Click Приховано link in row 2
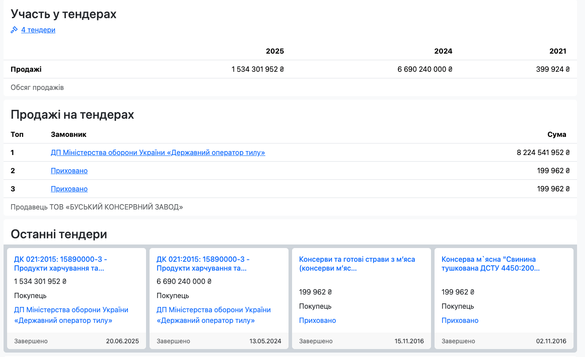The width and height of the screenshot is (585, 357). [69, 171]
